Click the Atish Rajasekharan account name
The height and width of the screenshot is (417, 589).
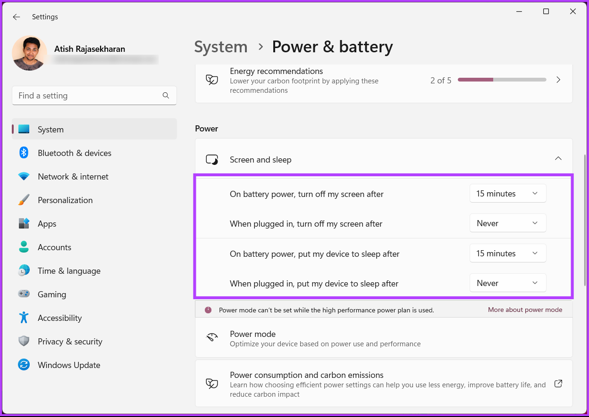(x=90, y=49)
